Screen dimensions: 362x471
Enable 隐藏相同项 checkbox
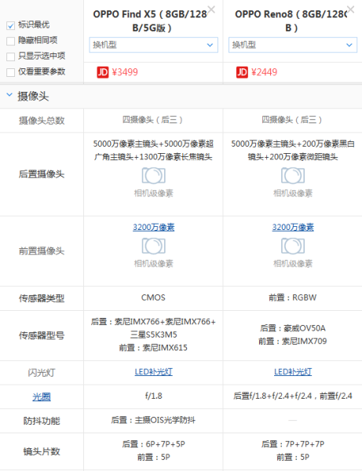tap(10, 41)
